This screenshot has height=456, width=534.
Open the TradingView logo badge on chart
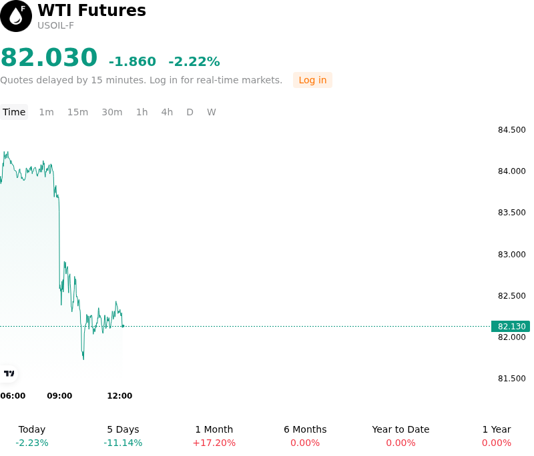click(9, 374)
